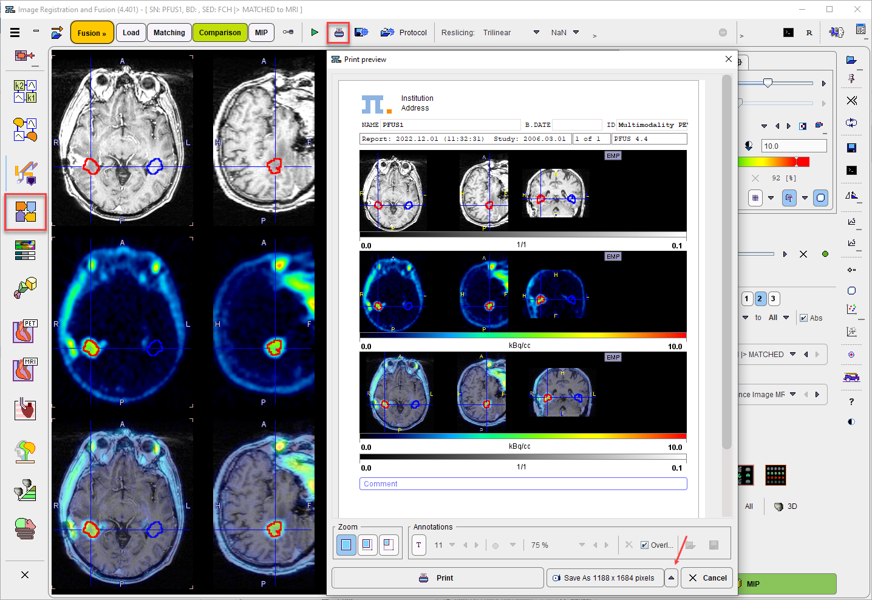Click the Print report icon in toolbar
This screenshot has height=600, width=872.
point(339,33)
